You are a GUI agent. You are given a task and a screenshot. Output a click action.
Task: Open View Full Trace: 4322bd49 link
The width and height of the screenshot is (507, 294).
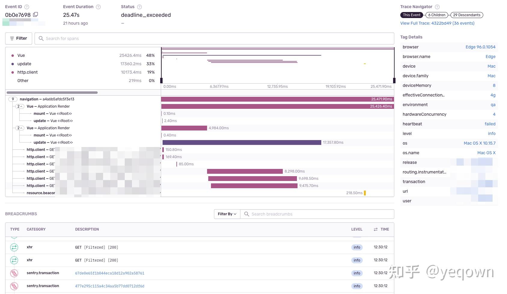[437, 23]
